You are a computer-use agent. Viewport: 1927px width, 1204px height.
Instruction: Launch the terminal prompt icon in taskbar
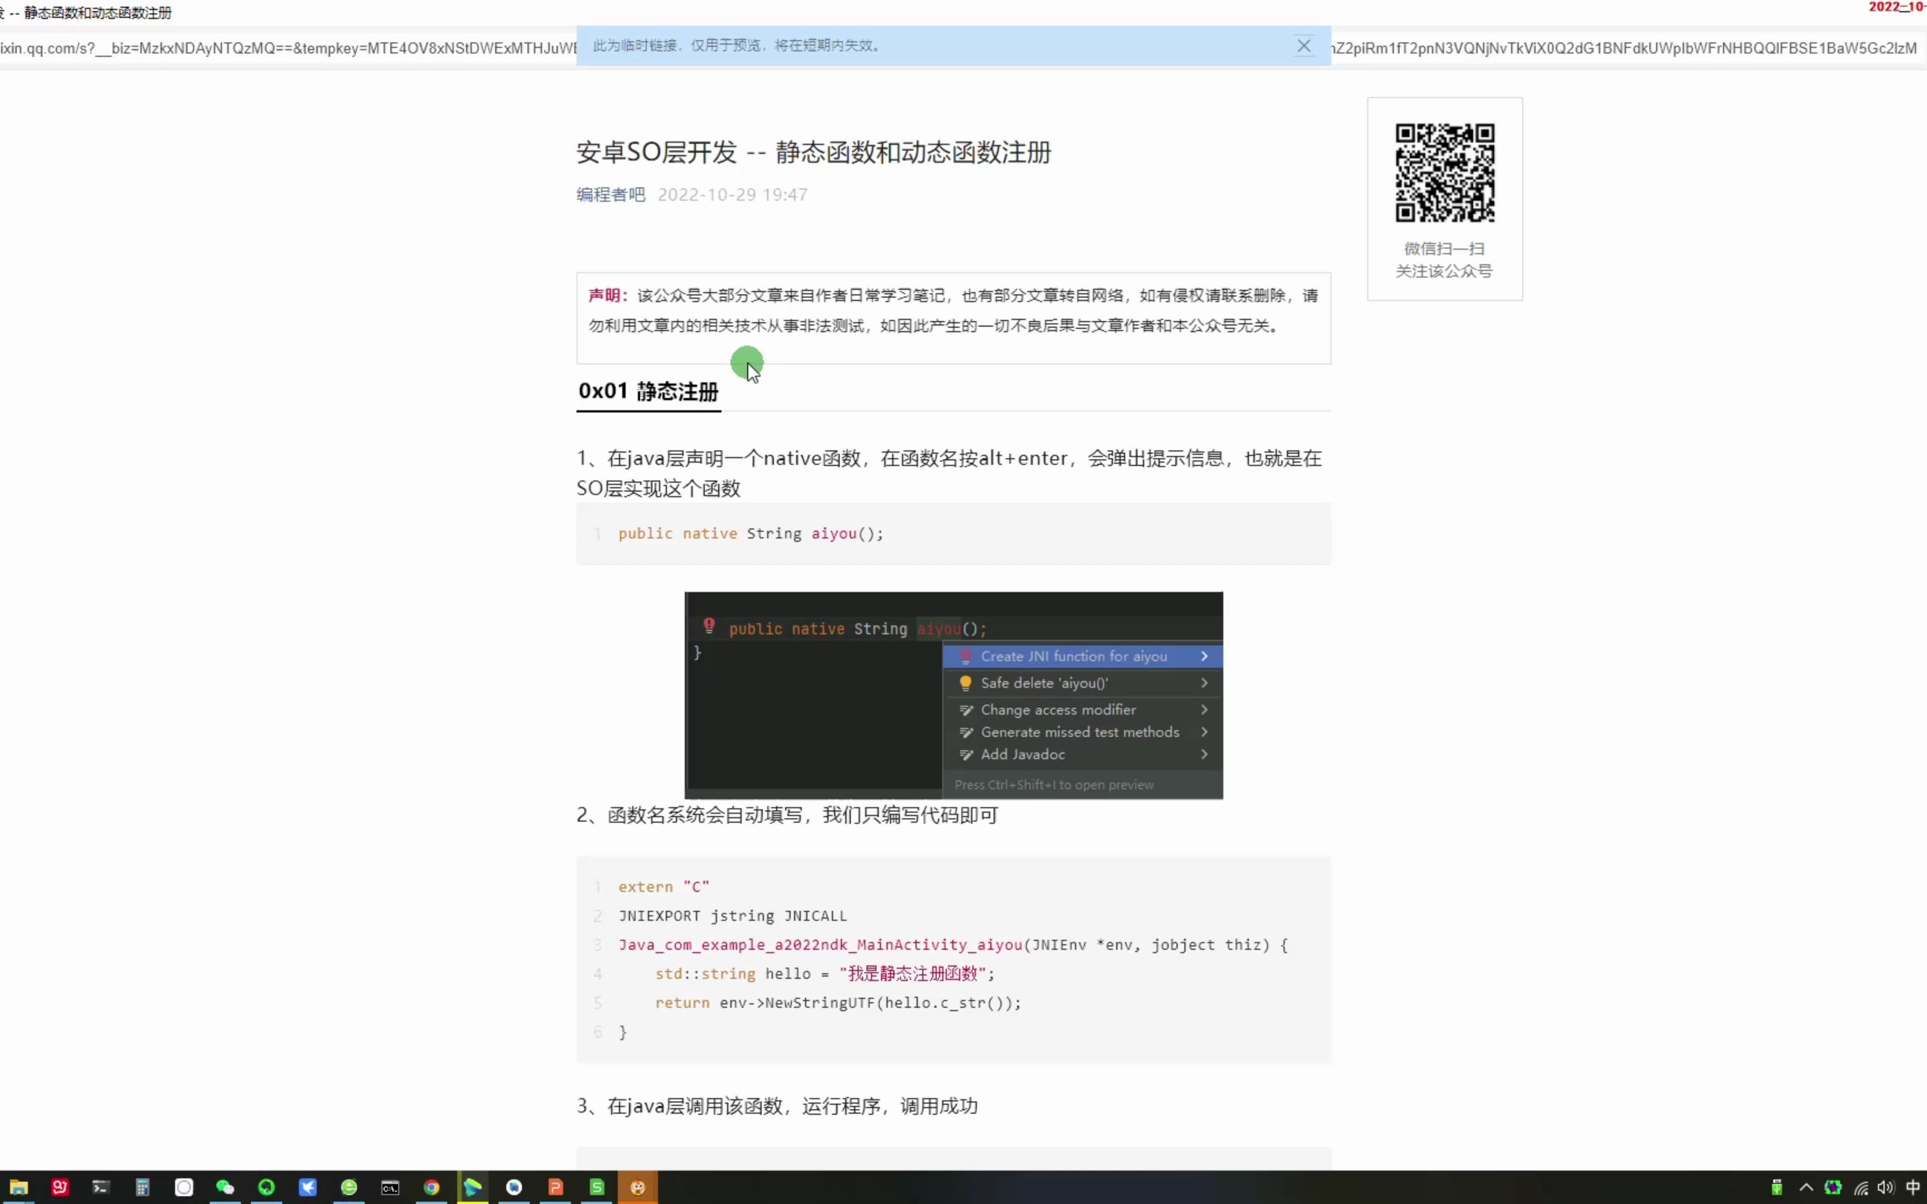click(x=101, y=1187)
